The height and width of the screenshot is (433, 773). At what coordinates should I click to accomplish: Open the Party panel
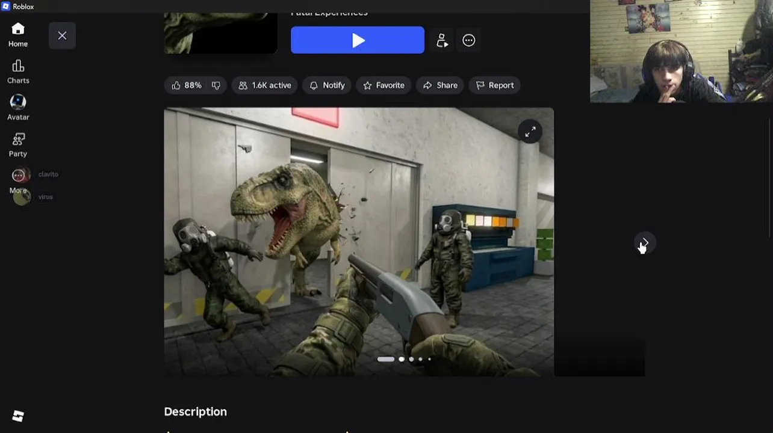[18, 145]
